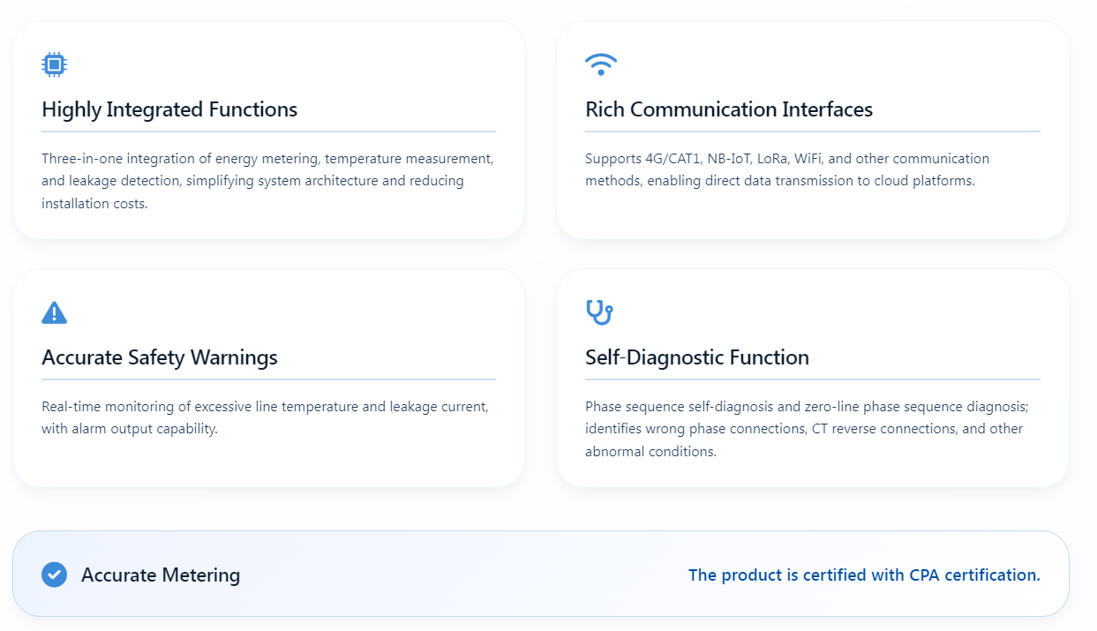1097x631 pixels.
Task: Click the blue checkmark circle icon
Action: pyautogui.click(x=55, y=575)
